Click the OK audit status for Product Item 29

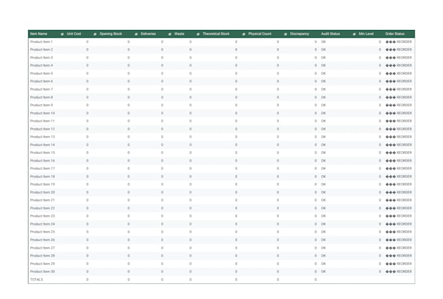pyautogui.click(x=323, y=264)
